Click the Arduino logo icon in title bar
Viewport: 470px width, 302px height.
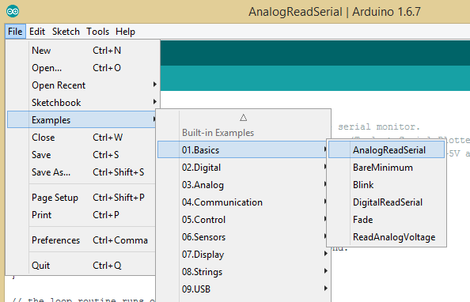click(13, 11)
